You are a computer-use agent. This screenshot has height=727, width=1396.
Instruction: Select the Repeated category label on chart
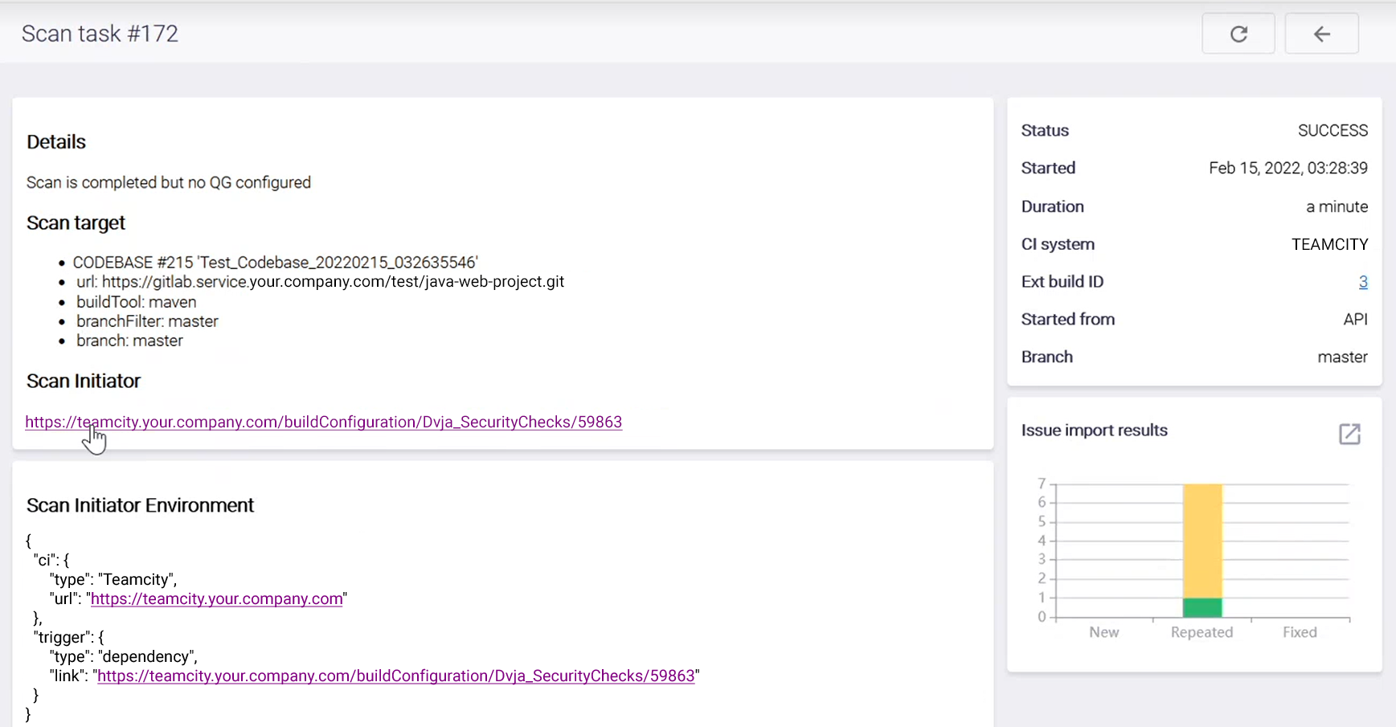tap(1202, 632)
